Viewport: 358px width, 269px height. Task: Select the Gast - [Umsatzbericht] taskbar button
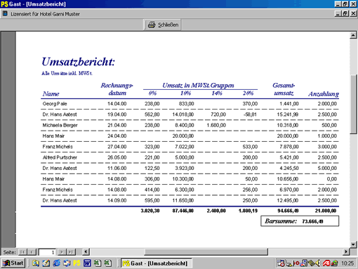[157, 263]
